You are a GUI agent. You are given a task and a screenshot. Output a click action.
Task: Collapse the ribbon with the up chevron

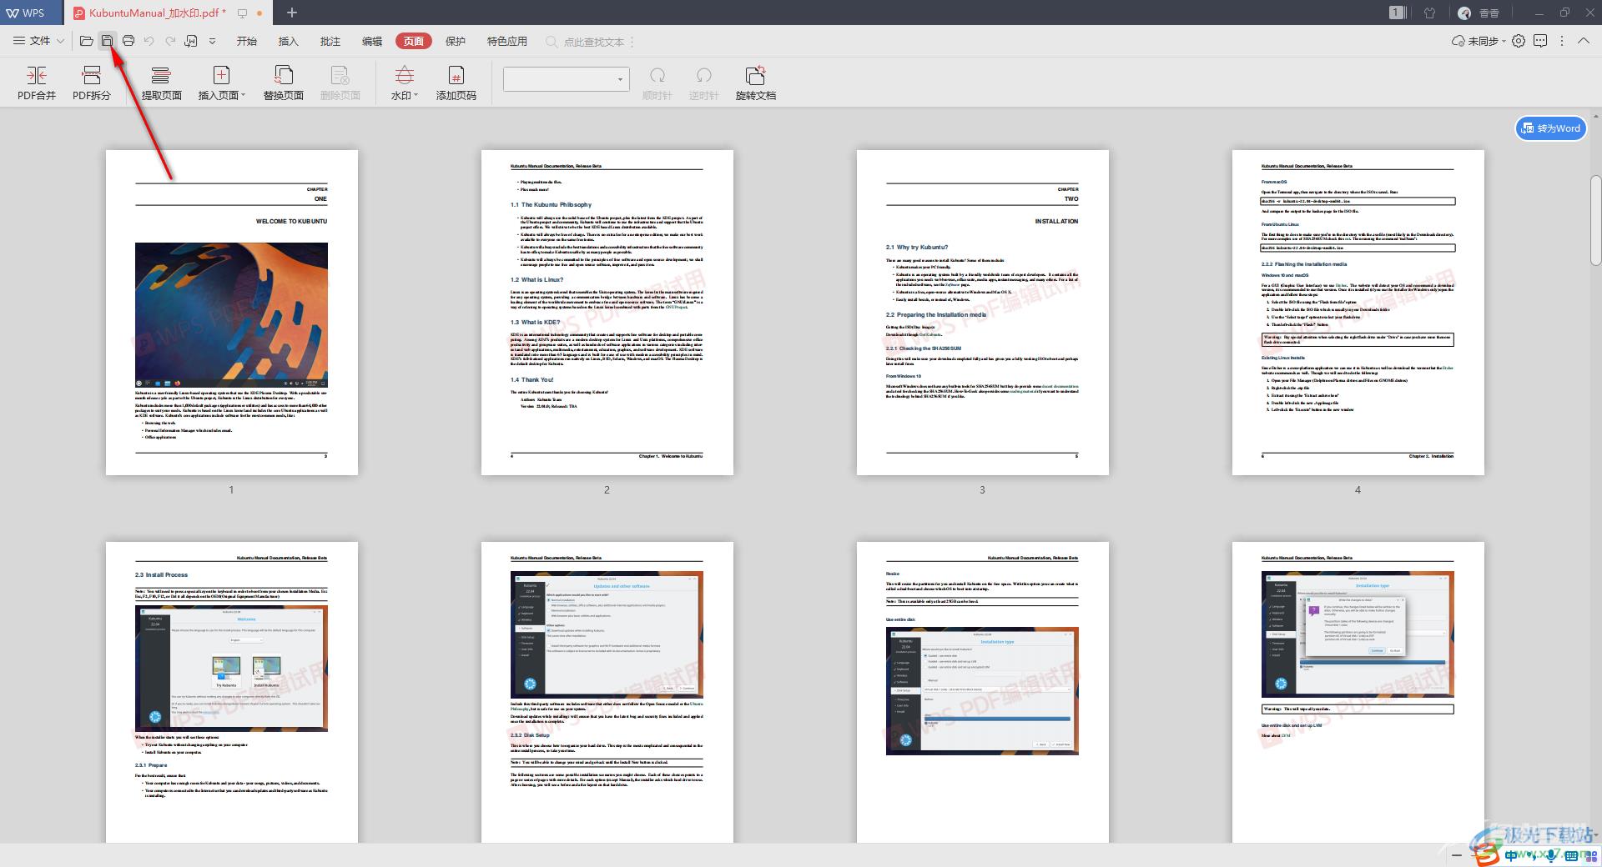[x=1583, y=41]
